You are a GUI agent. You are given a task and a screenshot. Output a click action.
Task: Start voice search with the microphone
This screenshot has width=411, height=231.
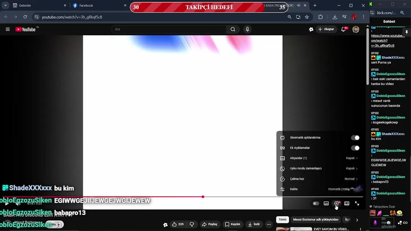click(x=247, y=29)
